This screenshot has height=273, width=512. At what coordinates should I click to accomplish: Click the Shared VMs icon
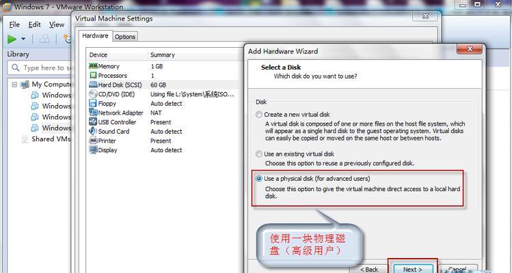[25, 139]
